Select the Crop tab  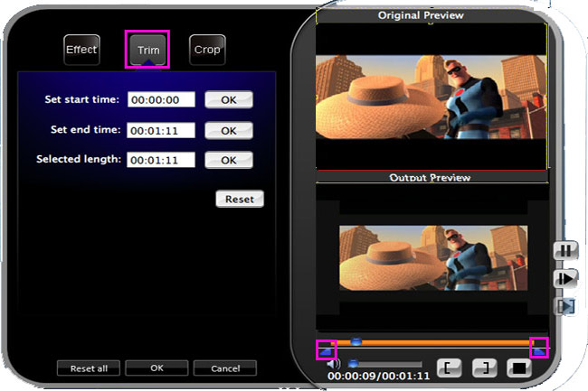tap(207, 50)
